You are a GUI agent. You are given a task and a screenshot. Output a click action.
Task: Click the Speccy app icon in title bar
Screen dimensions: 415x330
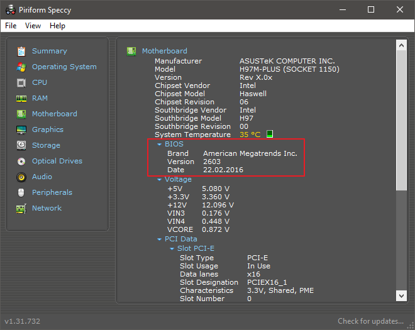11,10
